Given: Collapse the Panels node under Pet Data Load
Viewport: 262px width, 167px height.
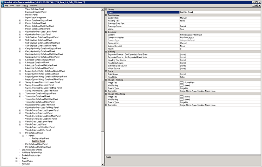Looking at the screenshot, I should pos(23,136).
